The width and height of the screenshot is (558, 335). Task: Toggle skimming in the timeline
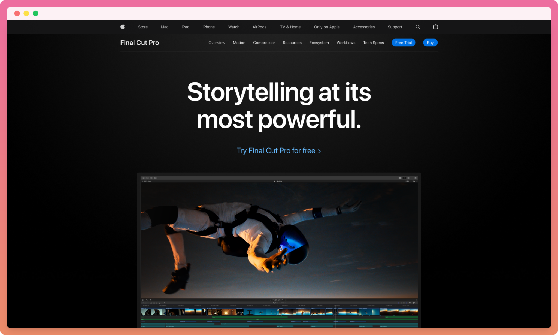click(399, 303)
